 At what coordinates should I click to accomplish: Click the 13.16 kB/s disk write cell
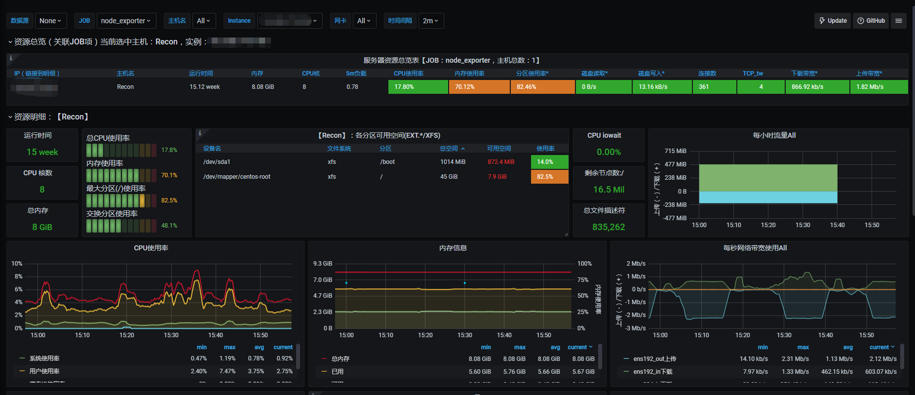tap(662, 87)
